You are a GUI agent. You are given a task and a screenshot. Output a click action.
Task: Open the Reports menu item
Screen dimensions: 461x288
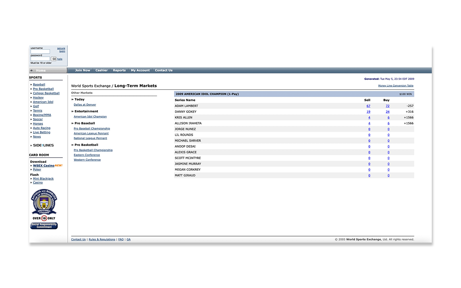(x=119, y=71)
